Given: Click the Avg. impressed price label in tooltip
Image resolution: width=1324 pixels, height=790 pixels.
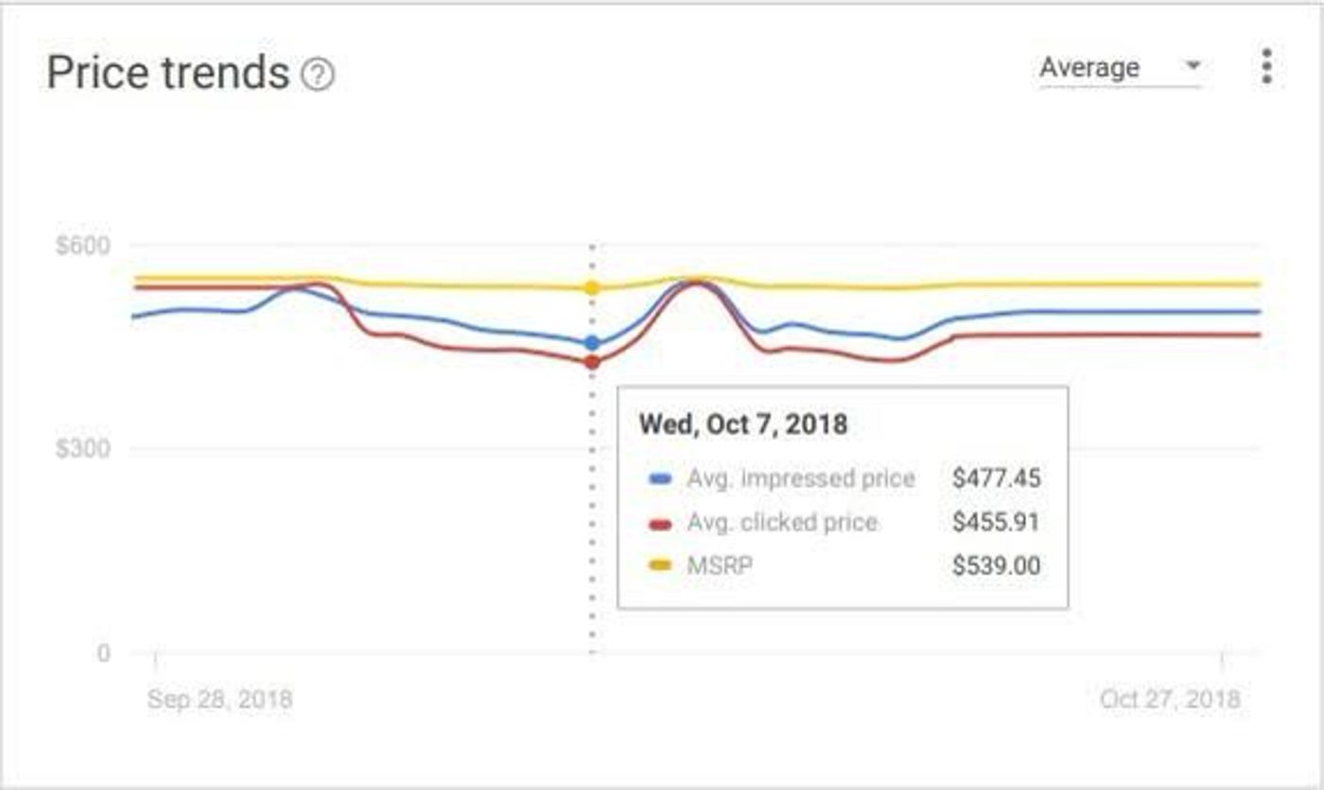Looking at the screenshot, I should (801, 479).
